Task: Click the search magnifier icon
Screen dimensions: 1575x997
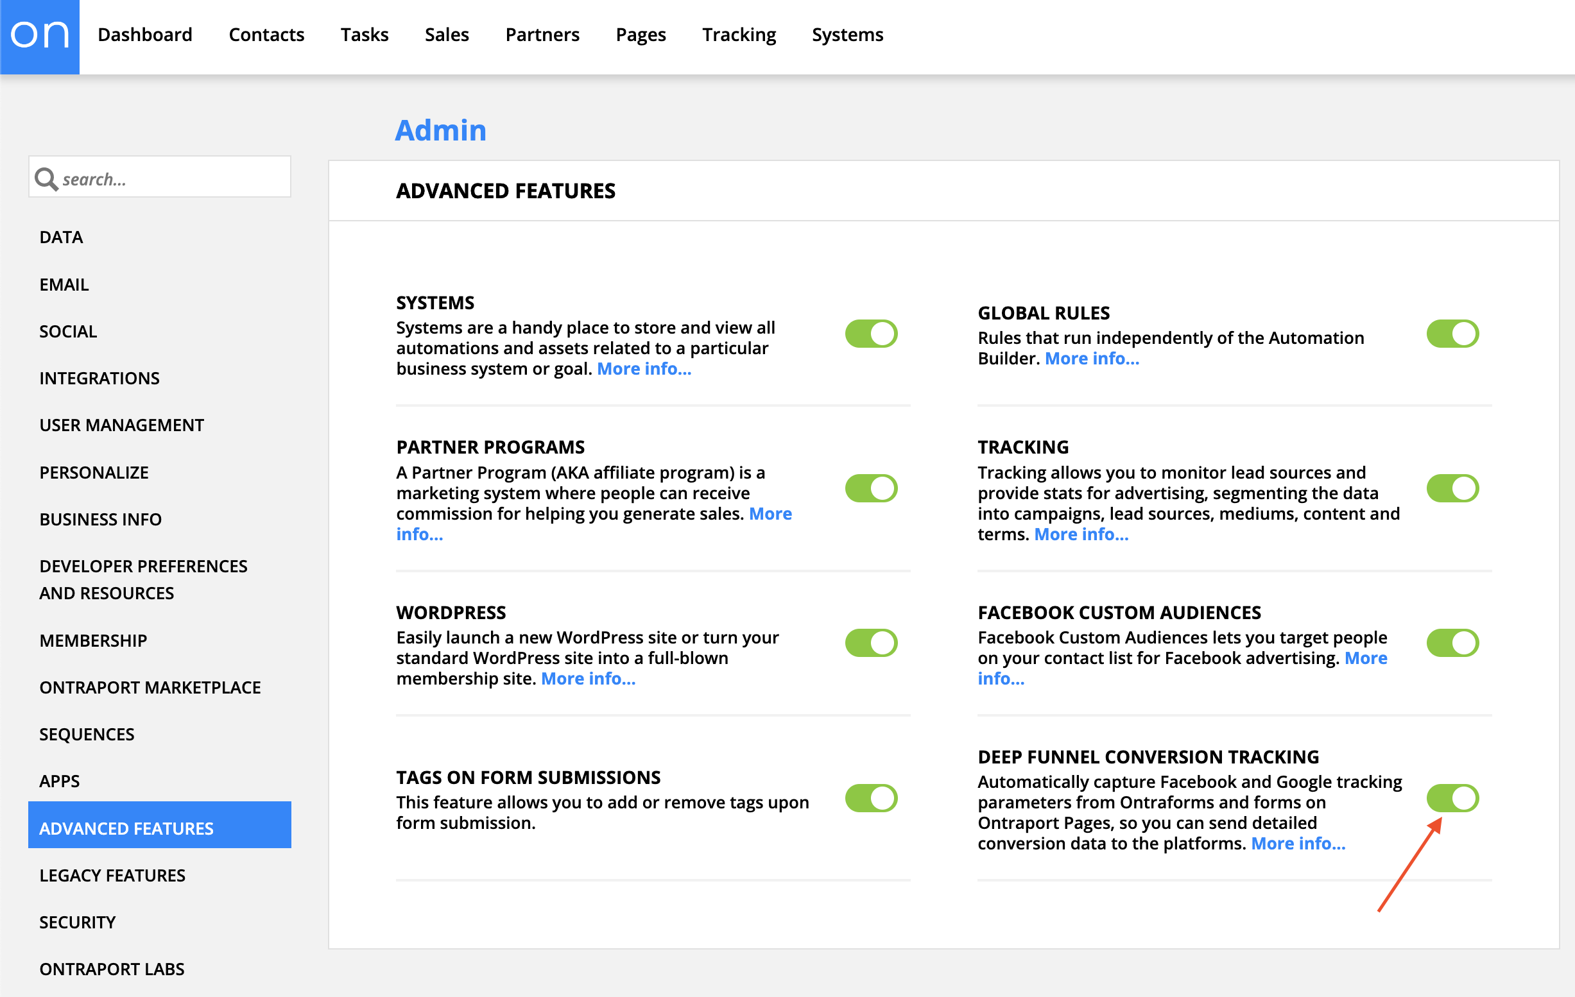Action: [46, 178]
